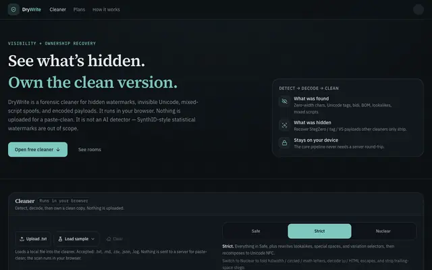Screen dimensions: 432x270
Task: Go to the Plans page
Action: click(x=79, y=9)
